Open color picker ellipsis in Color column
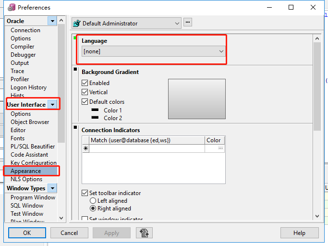Screen dimensions: 328x246 [x=220, y=148]
